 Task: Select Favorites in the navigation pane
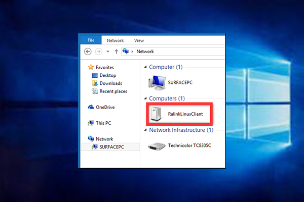pyautogui.click(x=105, y=67)
